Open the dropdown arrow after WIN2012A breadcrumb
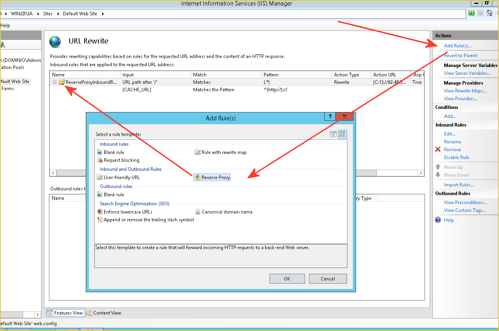The image size is (499, 331). 39,14
